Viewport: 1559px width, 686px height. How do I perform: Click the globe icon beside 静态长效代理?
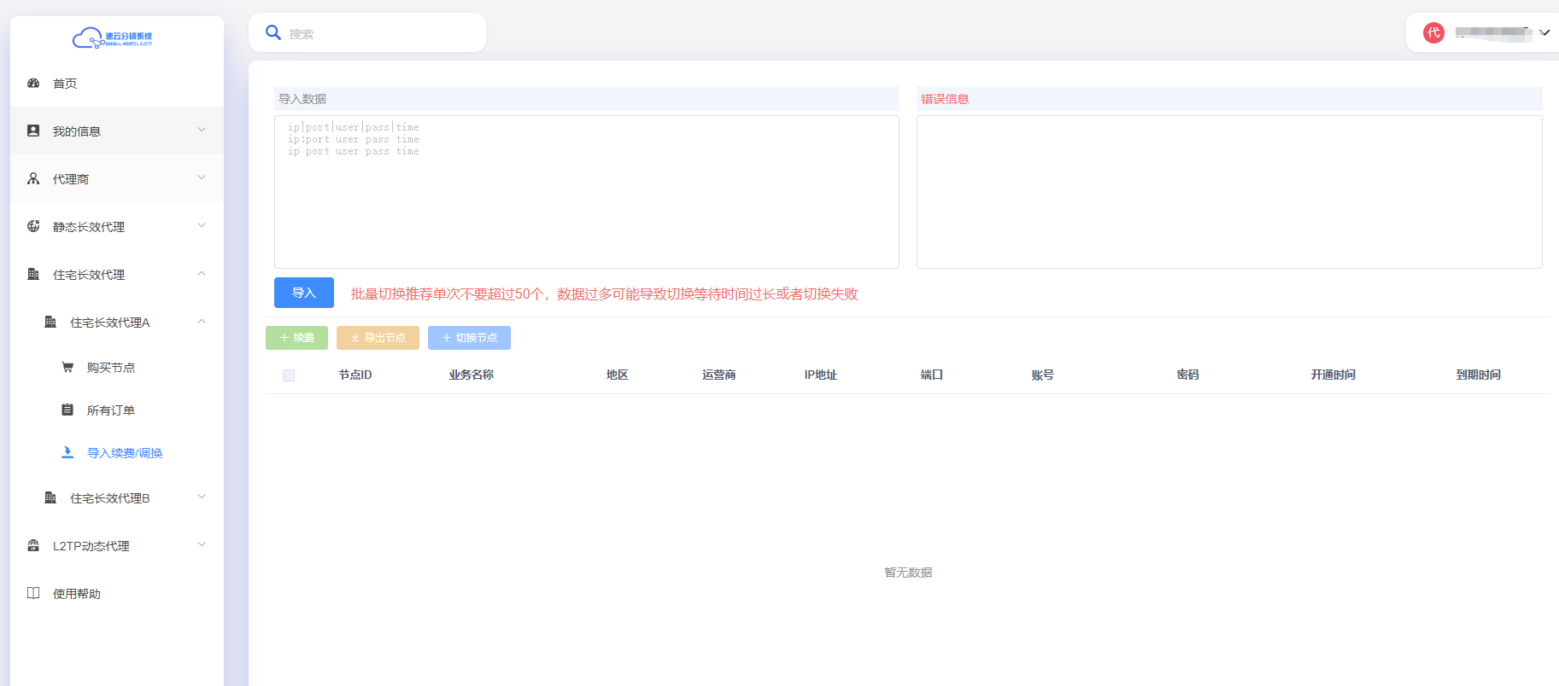(33, 227)
